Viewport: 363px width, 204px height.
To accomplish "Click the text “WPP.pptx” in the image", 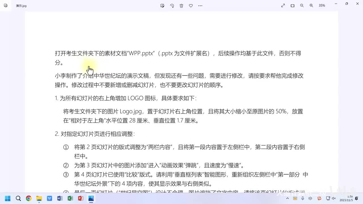I will pos(141,53).
